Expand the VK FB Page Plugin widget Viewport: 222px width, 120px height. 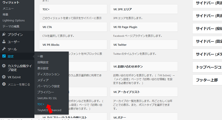[144, 27]
